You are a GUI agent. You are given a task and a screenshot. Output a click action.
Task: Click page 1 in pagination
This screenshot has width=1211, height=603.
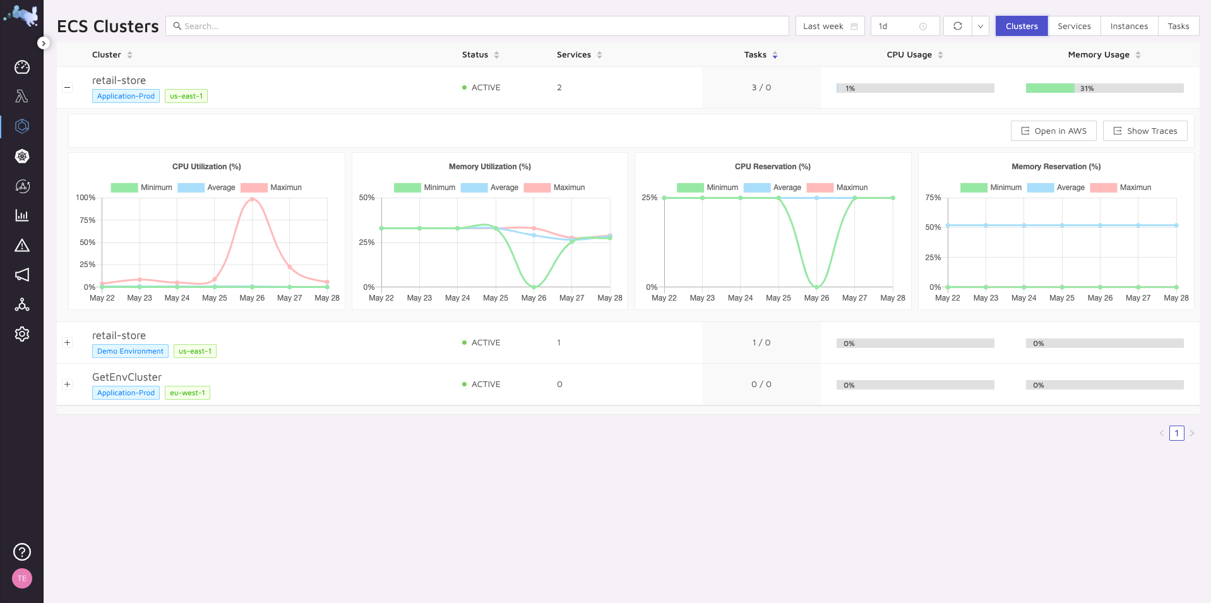coord(1177,433)
